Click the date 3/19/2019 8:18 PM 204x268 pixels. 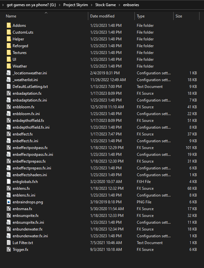(x=106, y=202)
